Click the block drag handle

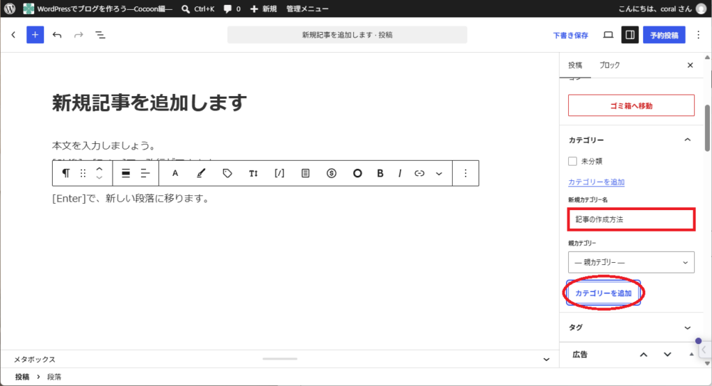pos(83,173)
